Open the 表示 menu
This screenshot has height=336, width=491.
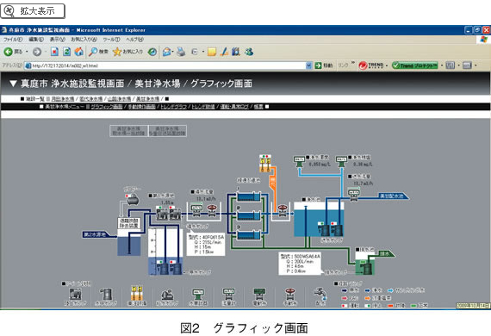(58, 40)
